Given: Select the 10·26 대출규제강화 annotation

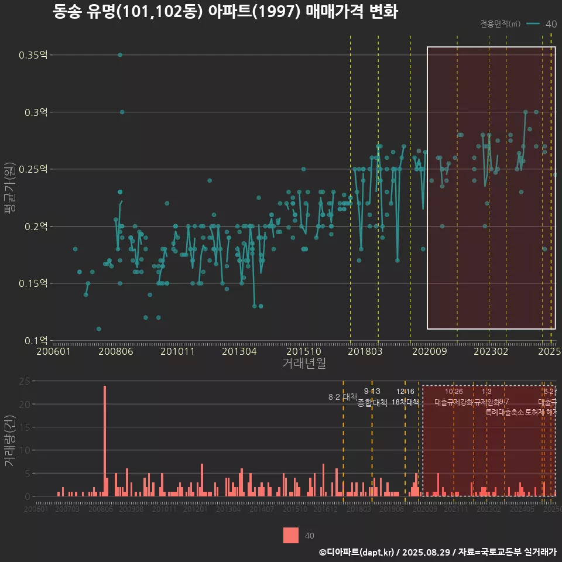Looking at the screenshot, I should [454, 397].
